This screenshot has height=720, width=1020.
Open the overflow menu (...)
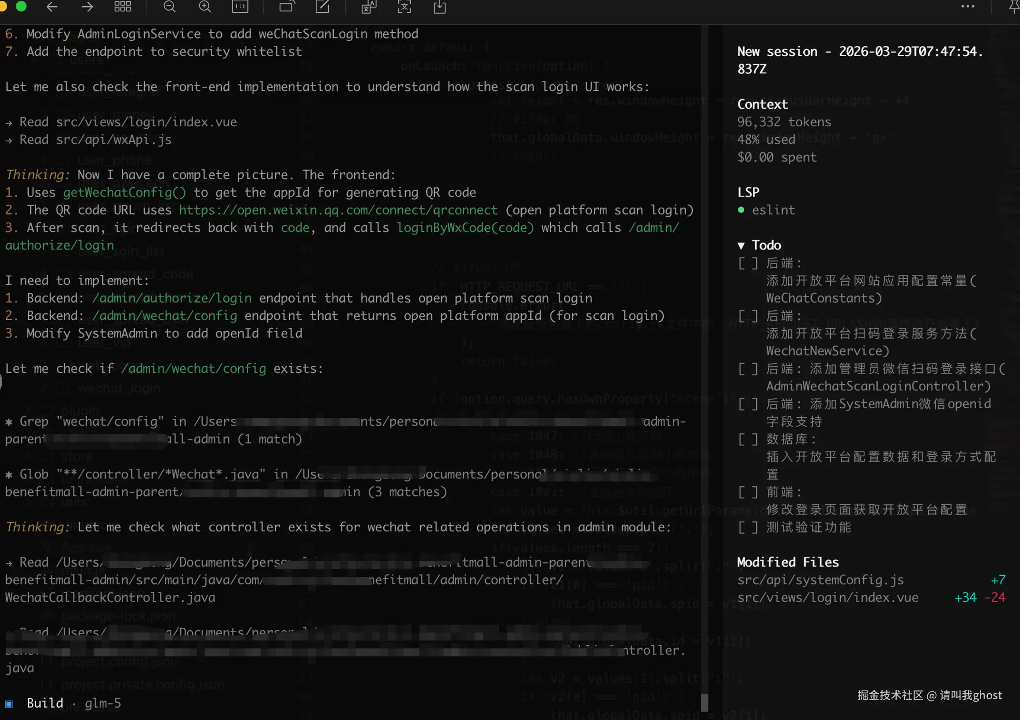(968, 7)
